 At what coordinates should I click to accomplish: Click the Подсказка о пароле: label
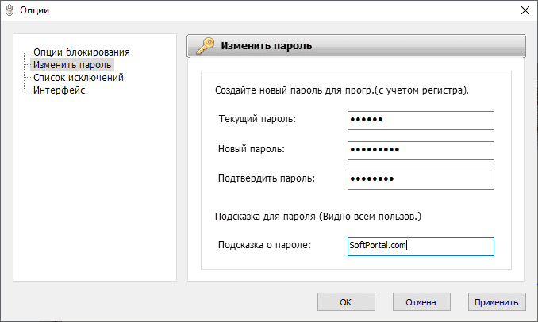coord(264,245)
